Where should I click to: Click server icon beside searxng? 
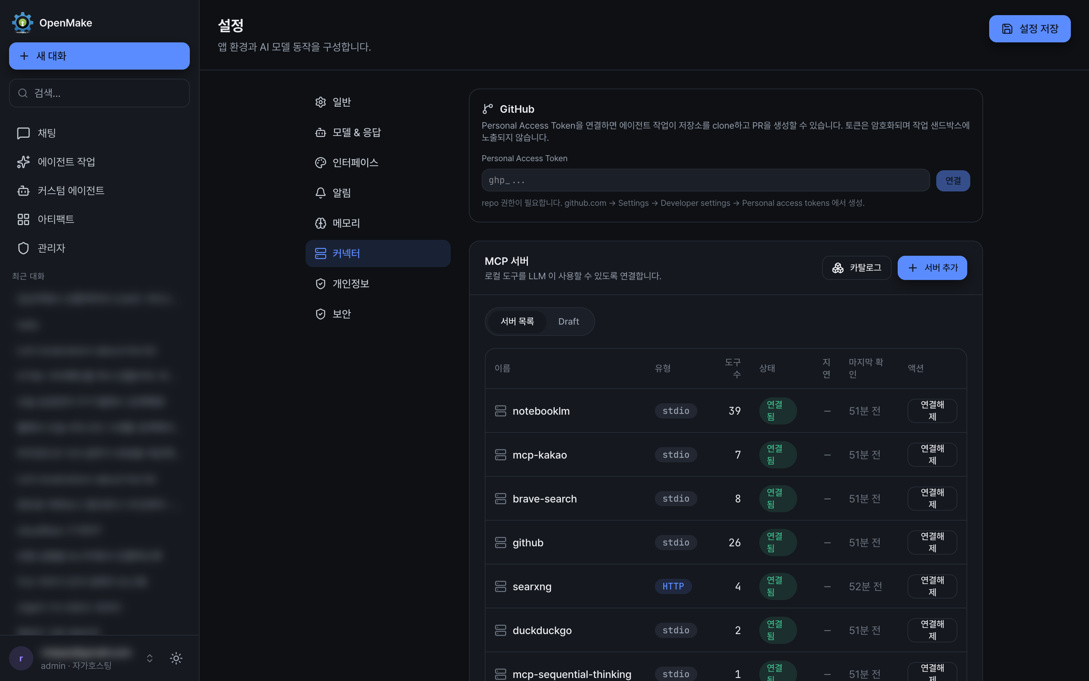tap(500, 586)
